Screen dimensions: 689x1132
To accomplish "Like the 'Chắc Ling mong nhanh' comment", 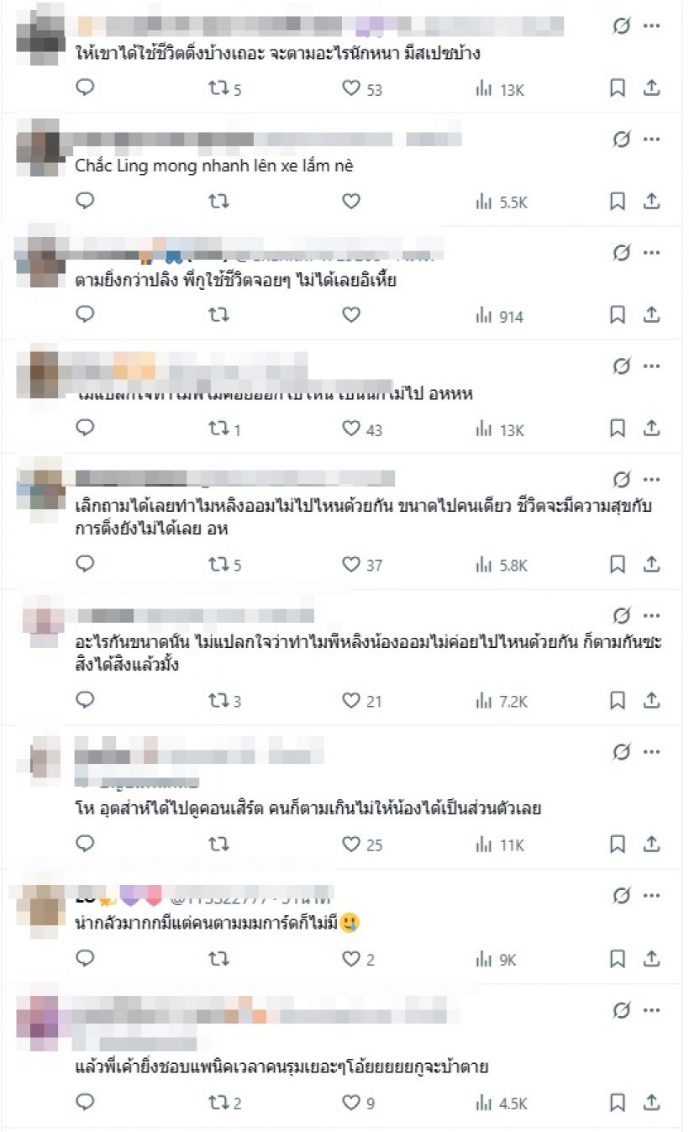I will 351,202.
